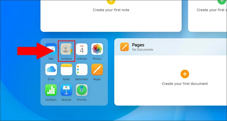
Task: Open the Mail app icon
Action: (x=51, y=49)
